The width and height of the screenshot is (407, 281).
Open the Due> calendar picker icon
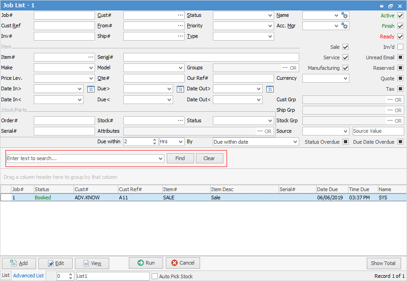(180, 89)
